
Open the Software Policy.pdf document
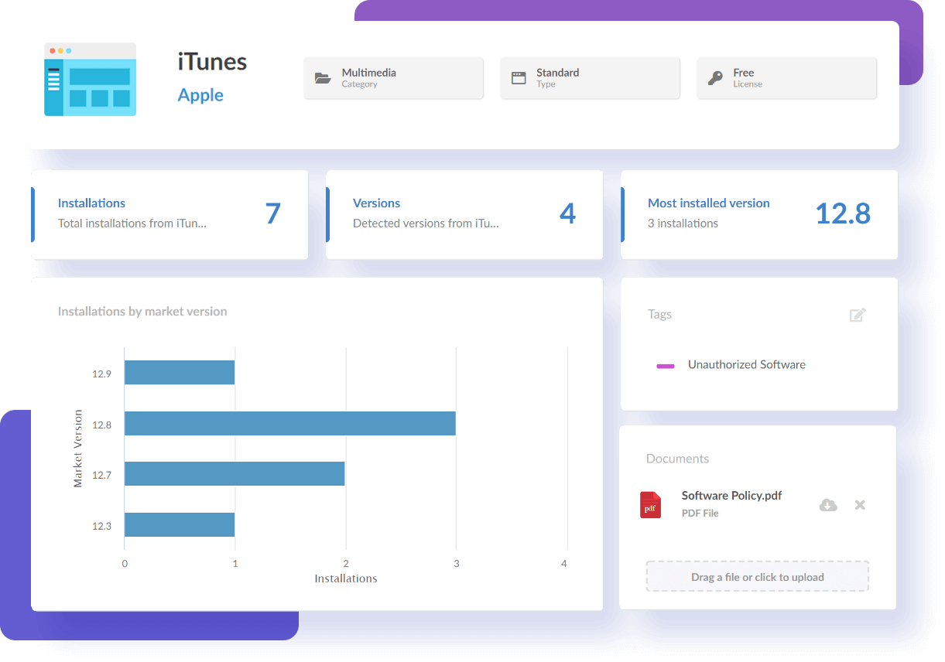tap(731, 496)
